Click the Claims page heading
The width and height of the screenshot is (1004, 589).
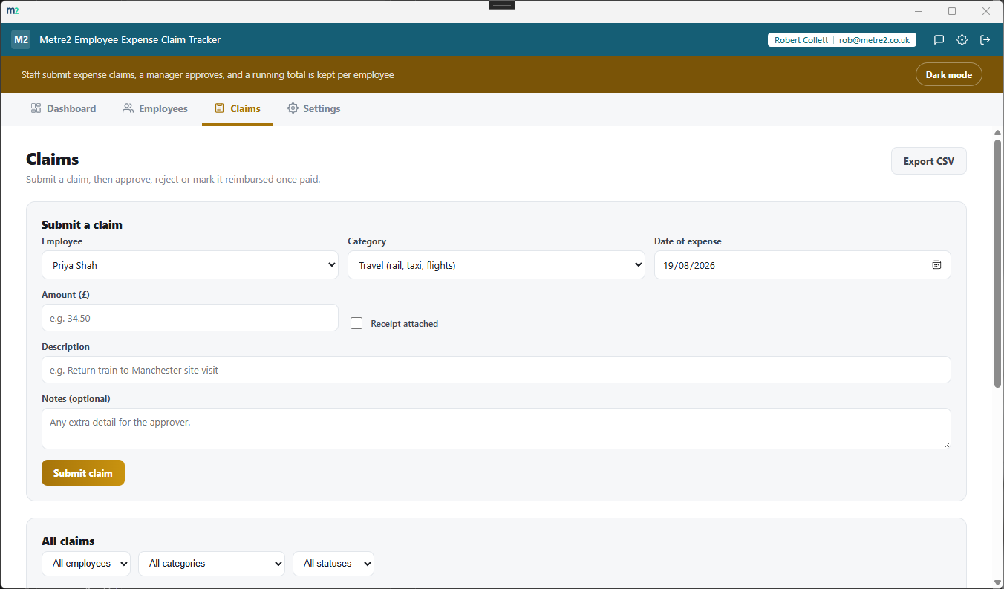click(x=53, y=159)
